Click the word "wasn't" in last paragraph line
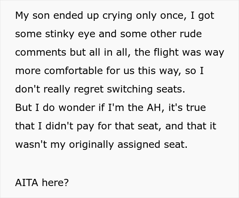239x198 pixels. click(x=30, y=144)
